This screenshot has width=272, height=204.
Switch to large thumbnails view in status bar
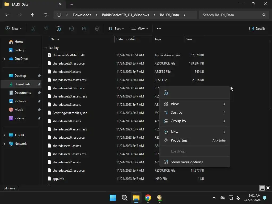pyautogui.click(x=268, y=188)
